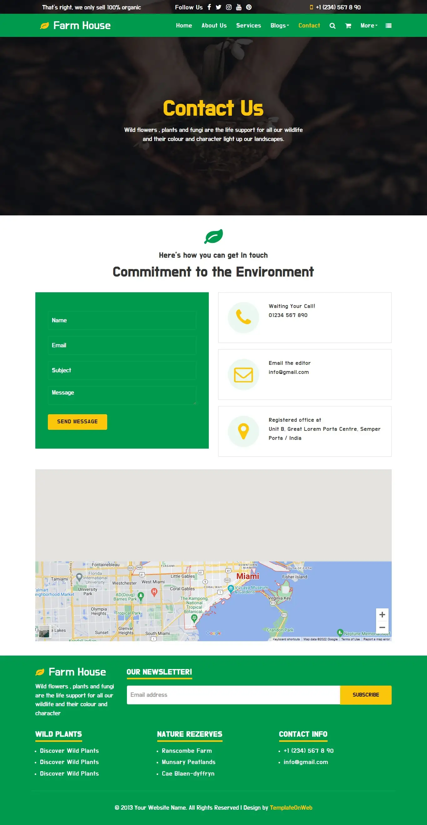
Task: Open Cae Blaen-dyffryn footer link
Action: pos(188,773)
